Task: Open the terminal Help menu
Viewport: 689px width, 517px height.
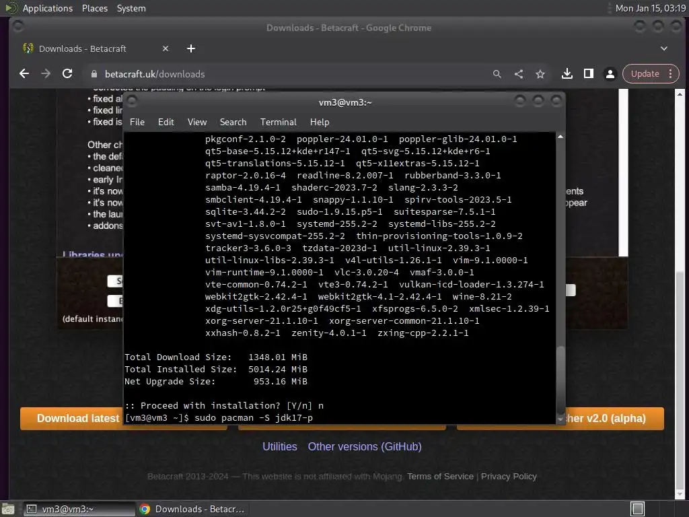Action: point(320,123)
